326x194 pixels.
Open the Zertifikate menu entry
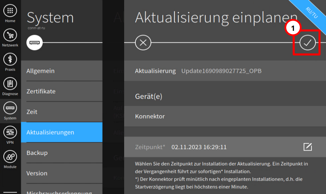[62, 91]
